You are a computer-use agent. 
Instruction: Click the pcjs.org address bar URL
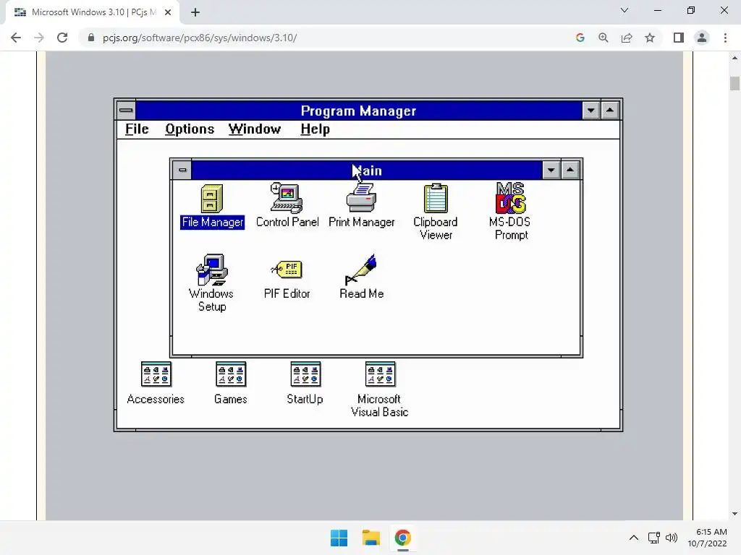tap(200, 38)
